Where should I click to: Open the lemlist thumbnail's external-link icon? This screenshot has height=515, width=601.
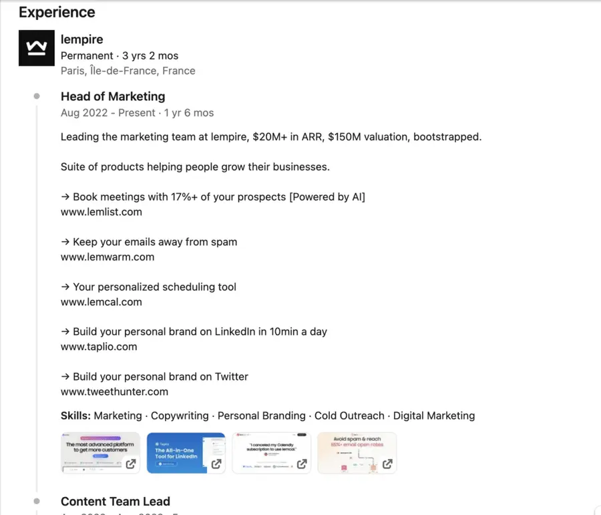130,464
